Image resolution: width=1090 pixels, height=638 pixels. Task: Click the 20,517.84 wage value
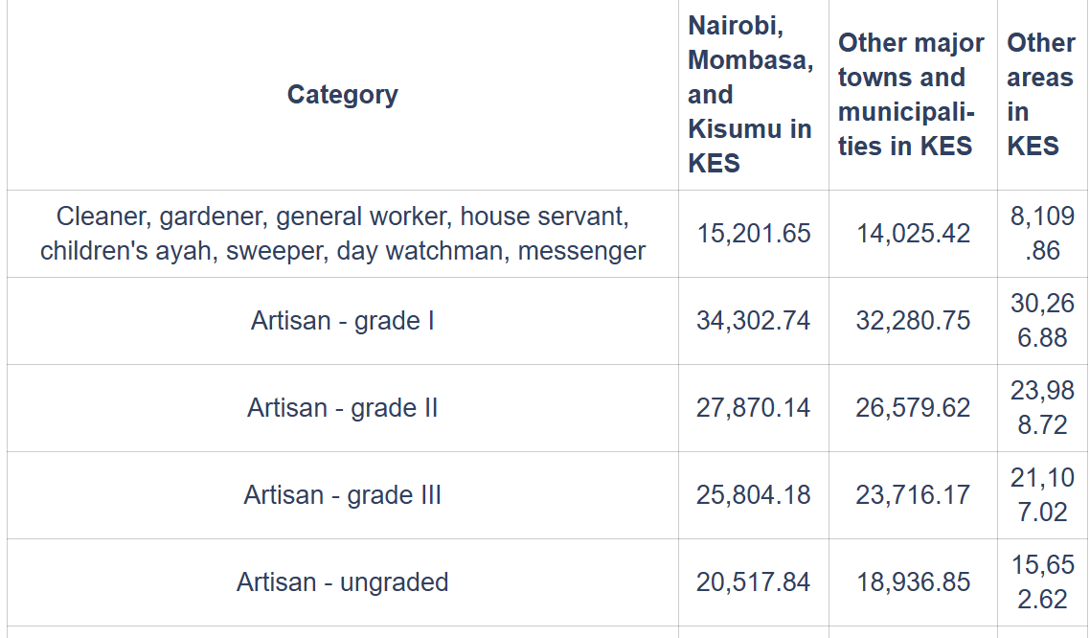[x=753, y=582]
